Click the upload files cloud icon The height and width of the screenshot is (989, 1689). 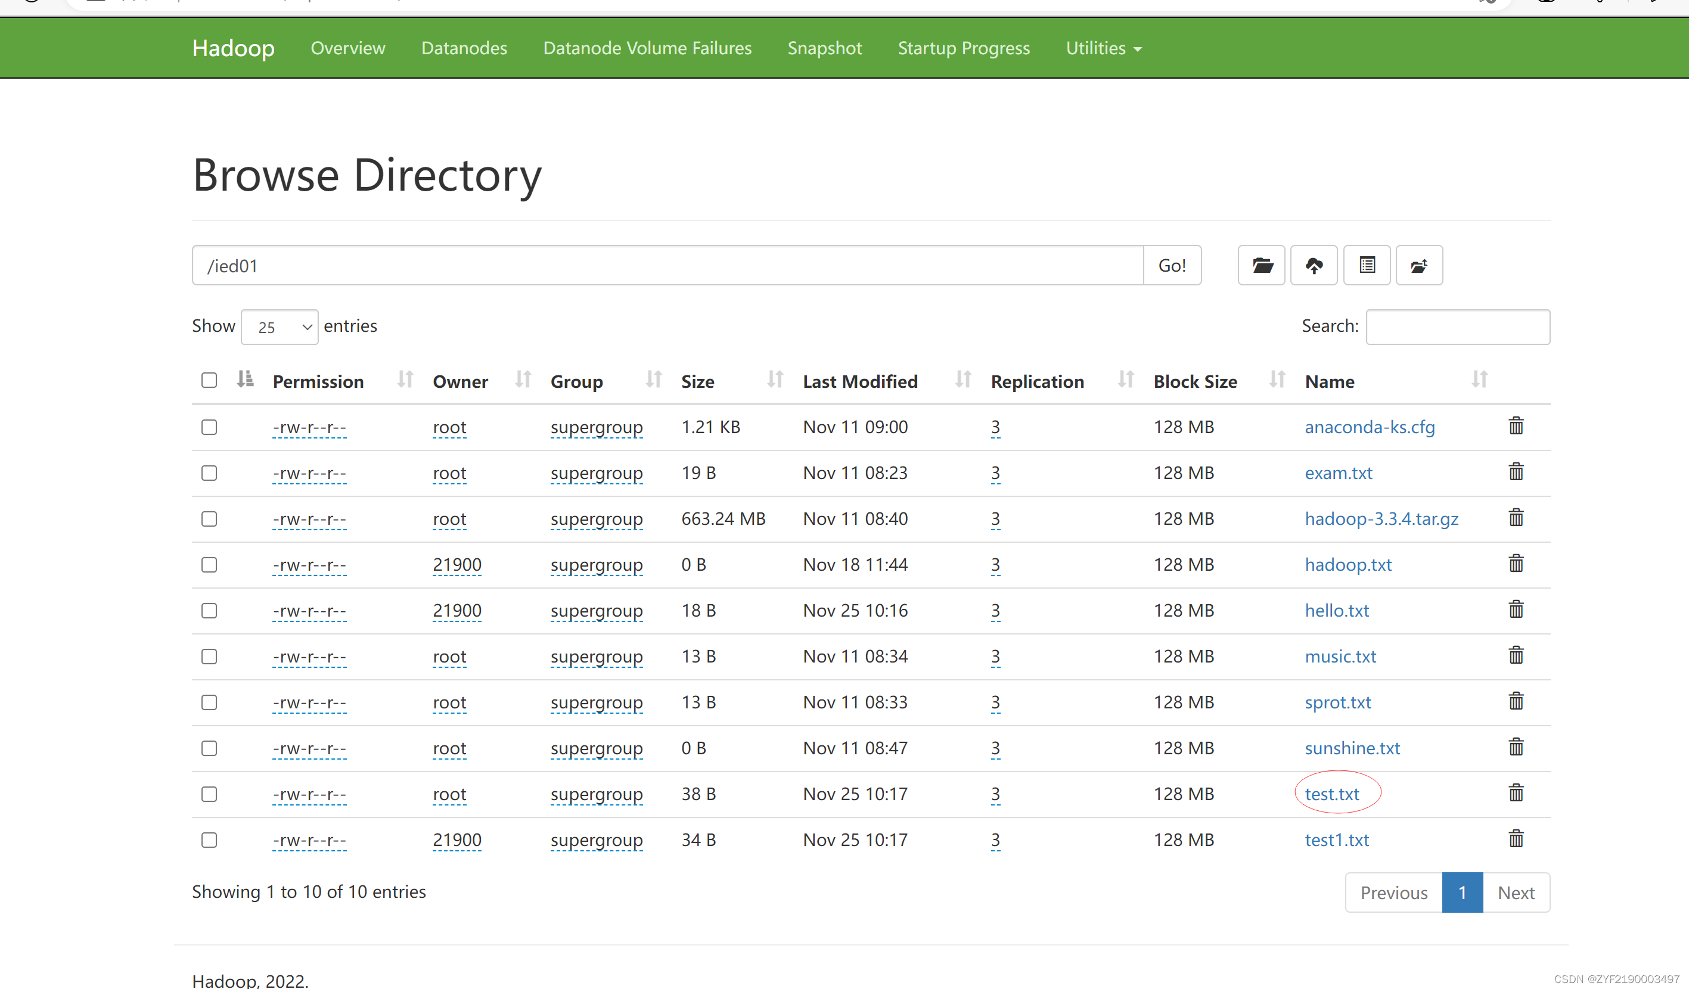[1314, 265]
